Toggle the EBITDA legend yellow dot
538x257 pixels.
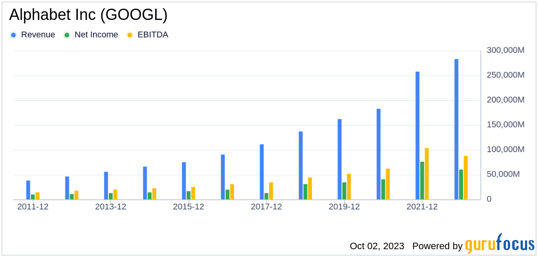[130, 35]
